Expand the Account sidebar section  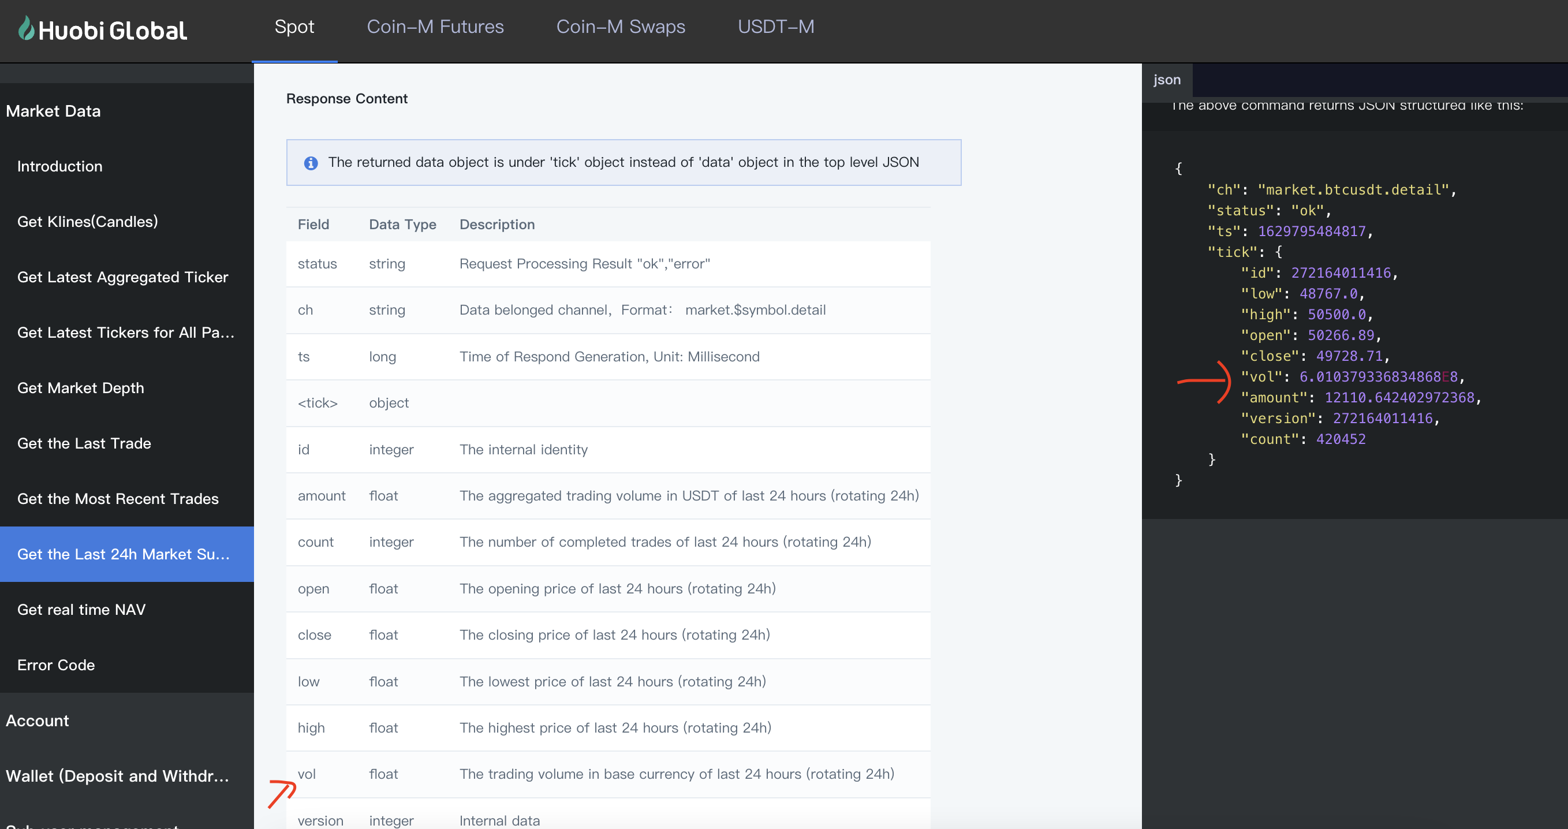coord(38,720)
